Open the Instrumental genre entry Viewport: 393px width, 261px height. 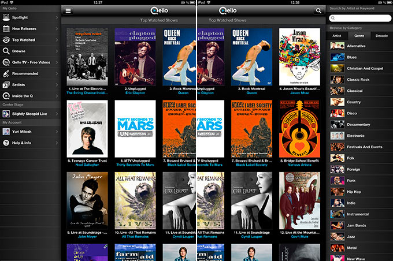359,214
